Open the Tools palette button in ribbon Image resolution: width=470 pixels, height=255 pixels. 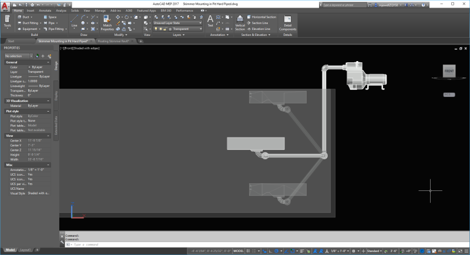[7, 22]
